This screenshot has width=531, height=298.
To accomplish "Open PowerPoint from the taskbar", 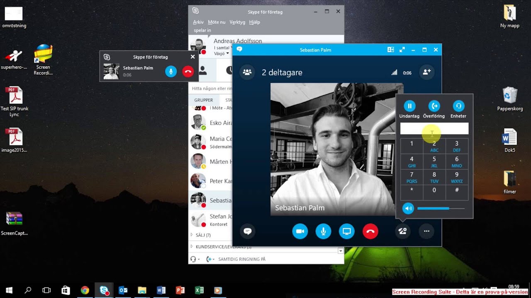I will [x=180, y=290].
